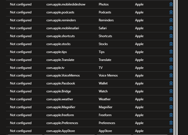188x135 pixels.
Task: Remove the Tips app entry
Action: pyautogui.click(x=171, y=52)
